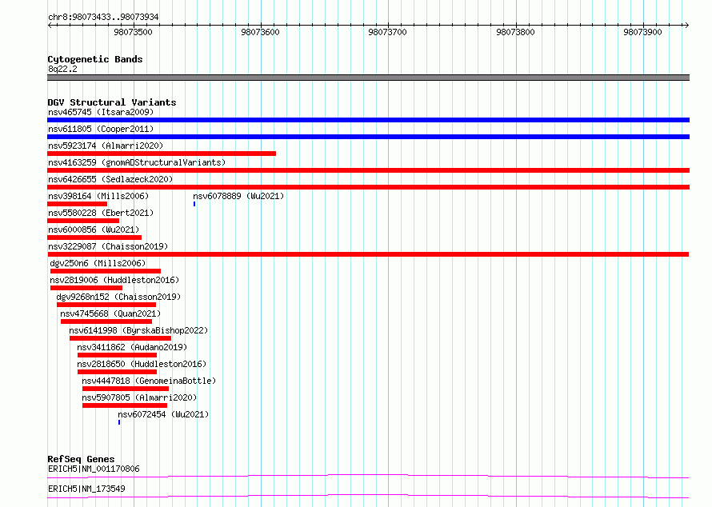Select the red nsv3411862 variant bar
Viewport: 712px width, 507px height.
point(117,355)
